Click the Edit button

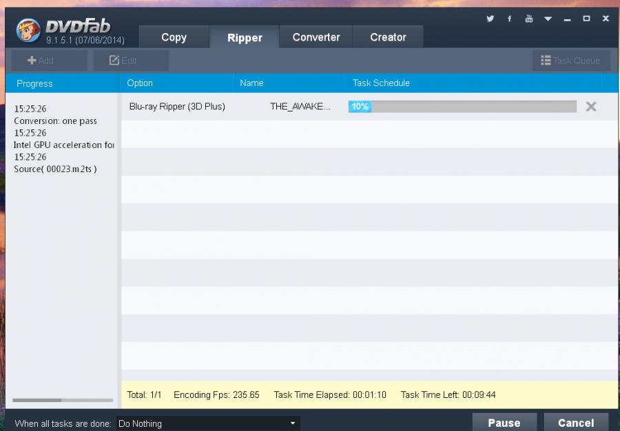tap(131, 61)
